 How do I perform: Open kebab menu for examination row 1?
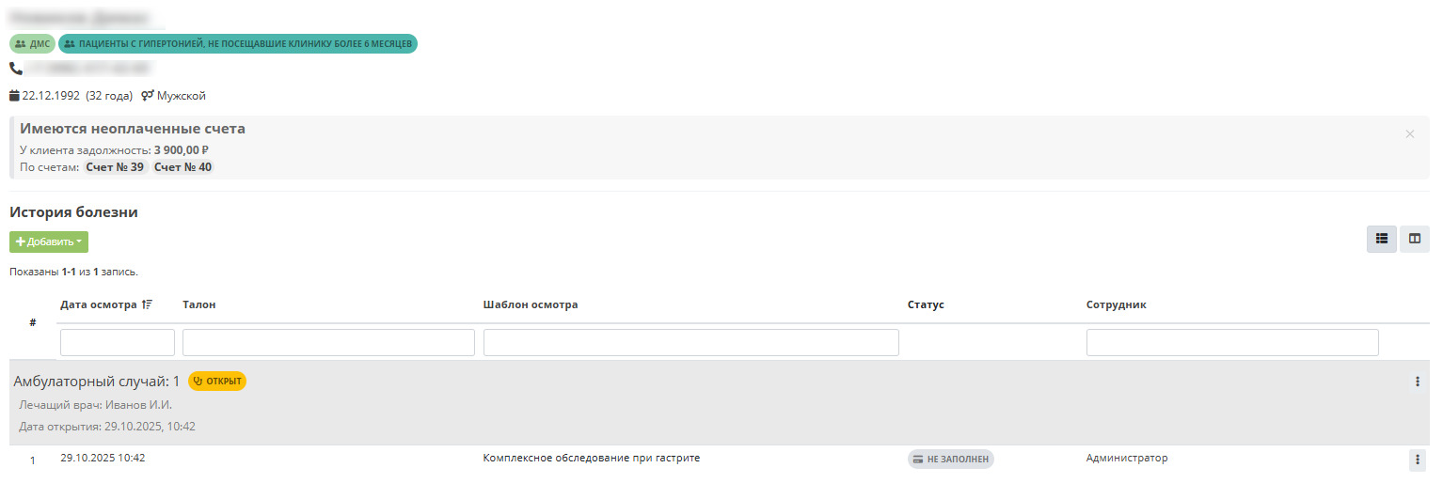(1417, 460)
